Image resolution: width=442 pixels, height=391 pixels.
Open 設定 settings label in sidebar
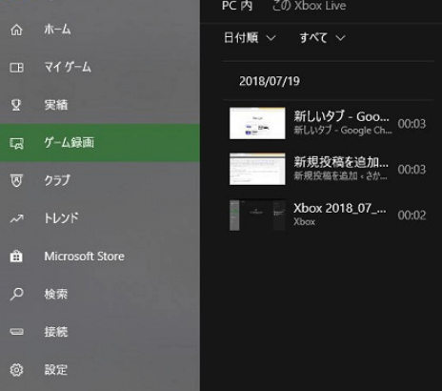click(x=56, y=370)
